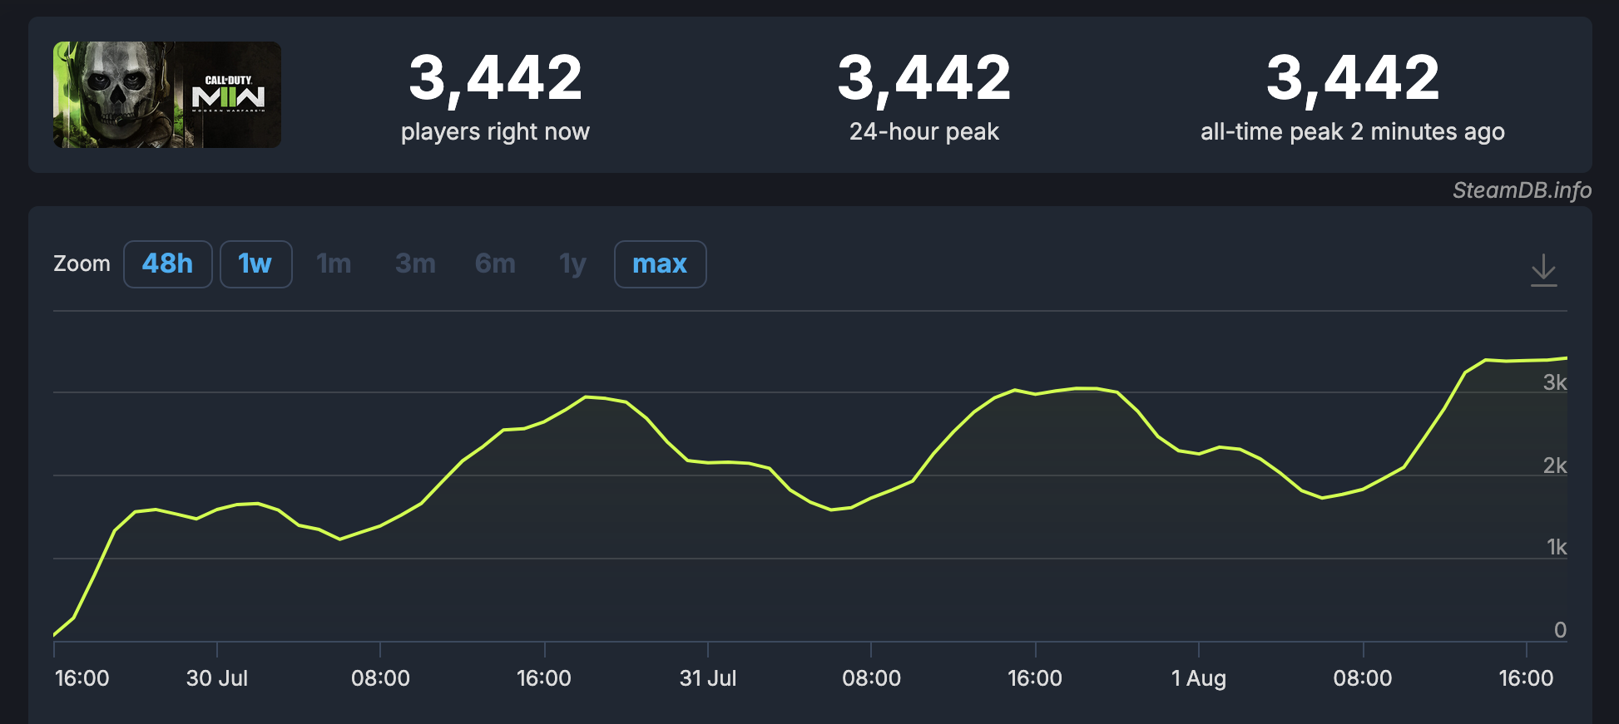This screenshot has width=1619, height=724.
Task: Select the 1m zoom range
Action: (334, 264)
